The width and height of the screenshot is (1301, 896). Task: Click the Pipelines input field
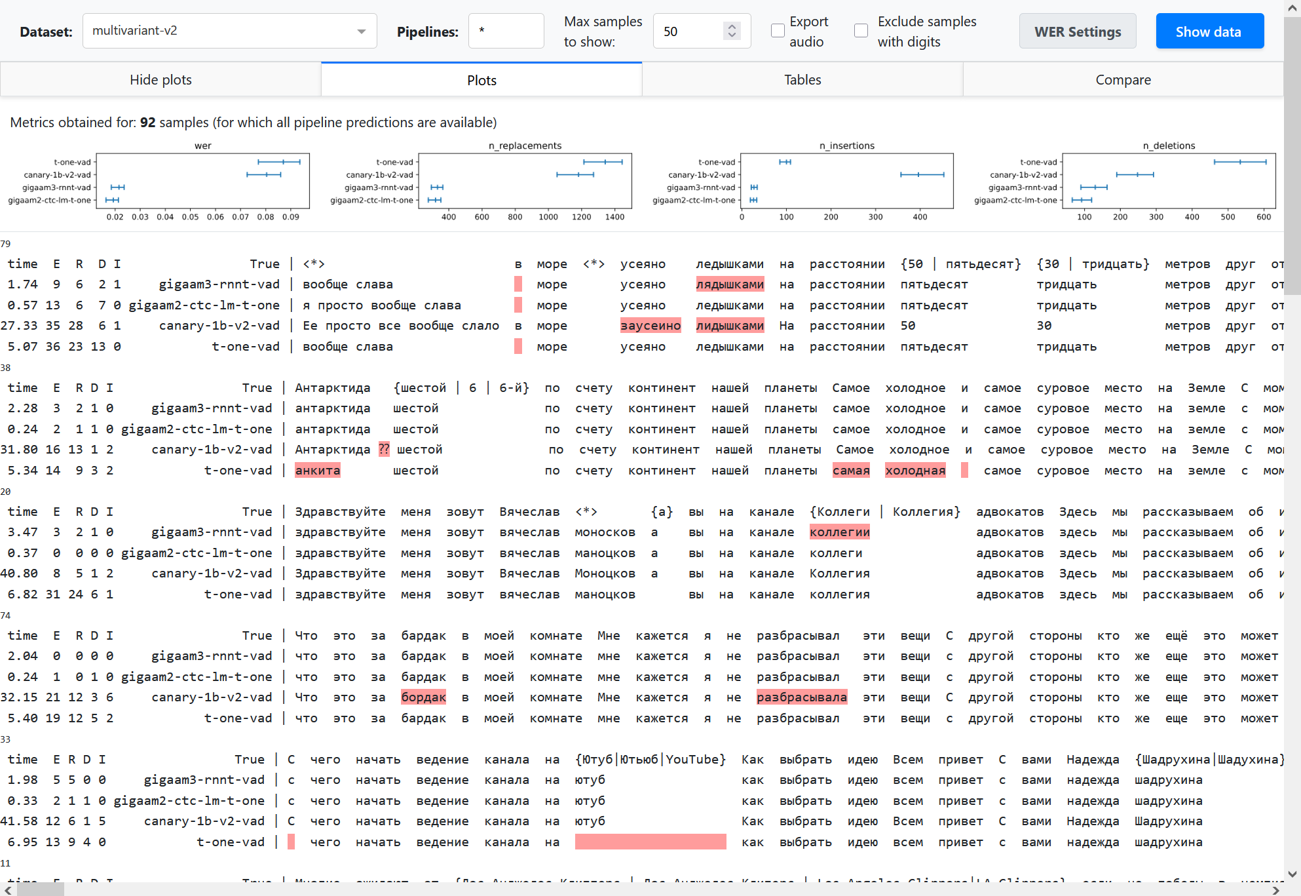[506, 31]
